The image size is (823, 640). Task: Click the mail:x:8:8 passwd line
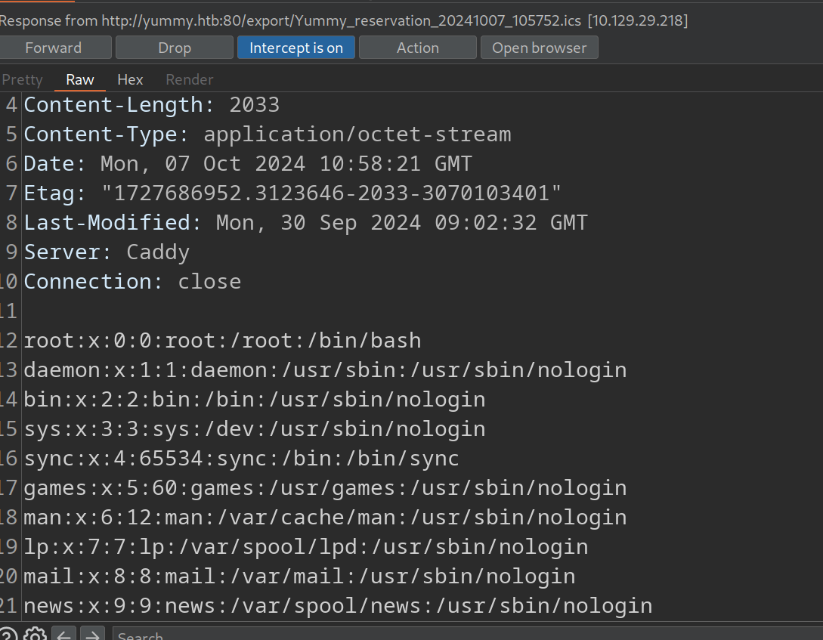(300, 576)
